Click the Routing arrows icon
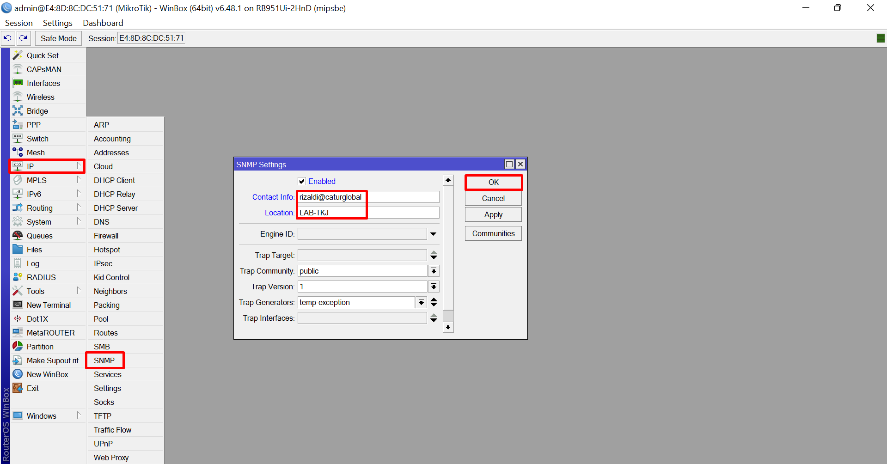Screen dimensions: 887x464 (18, 208)
